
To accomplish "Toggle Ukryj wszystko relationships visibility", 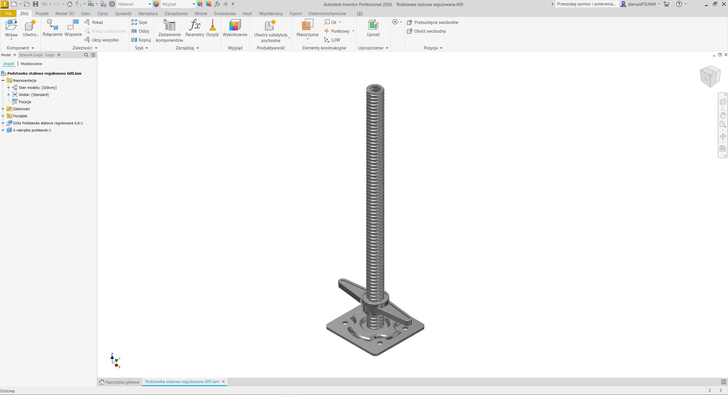I will click(x=102, y=40).
